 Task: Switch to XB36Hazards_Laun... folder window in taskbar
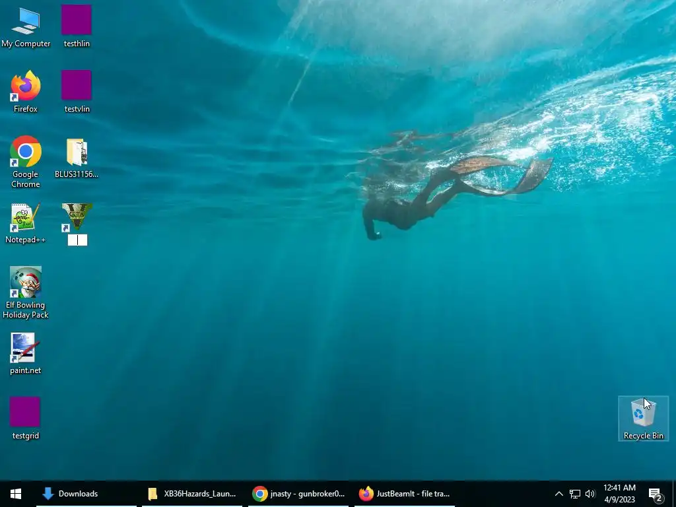click(192, 494)
